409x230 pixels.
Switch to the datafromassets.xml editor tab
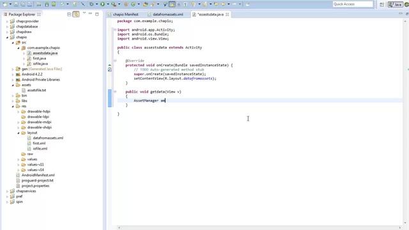coord(167,14)
